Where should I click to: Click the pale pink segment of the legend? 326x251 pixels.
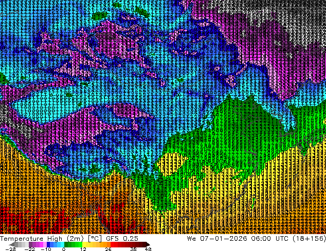(45, 244)
